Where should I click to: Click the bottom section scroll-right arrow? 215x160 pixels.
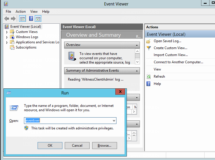[129, 138]
